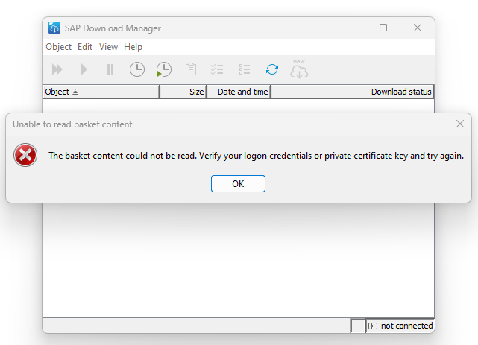Click the 'Unable to read basket content' title
The width and height of the screenshot is (478, 345).
tap(72, 124)
